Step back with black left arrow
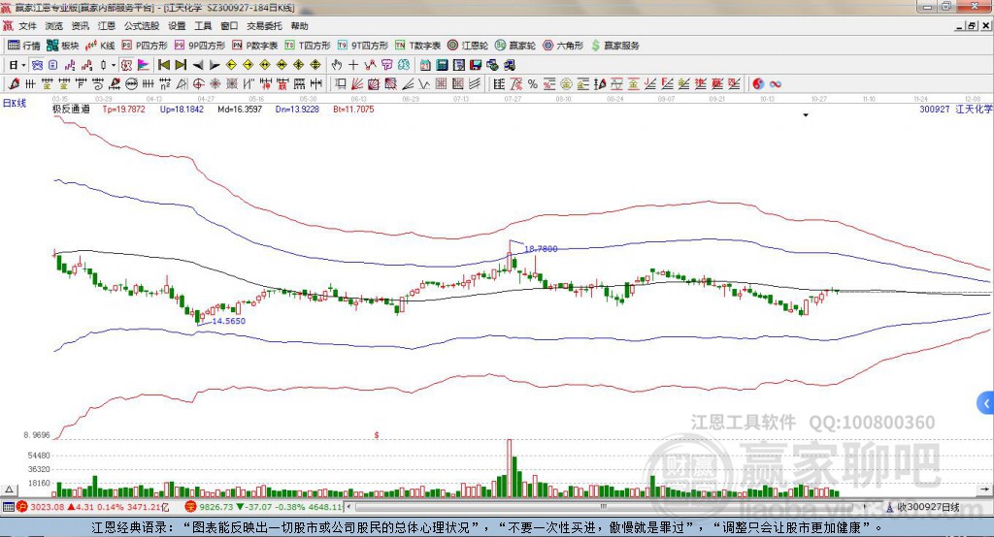 tap(198, 65)
